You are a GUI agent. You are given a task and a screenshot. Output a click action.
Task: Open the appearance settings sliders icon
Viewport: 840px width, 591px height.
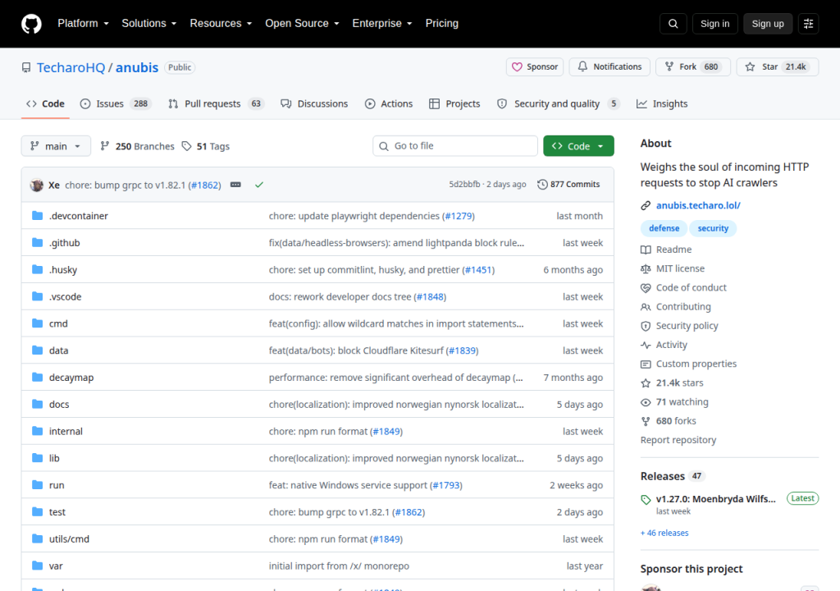[808, 24]
